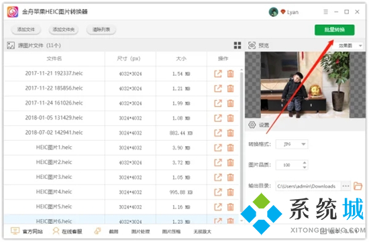369x242 pixels.
Task: Open file 2017-11-21 192337.heic export icon
Action: pyautogui.click(x=218, y=74)
